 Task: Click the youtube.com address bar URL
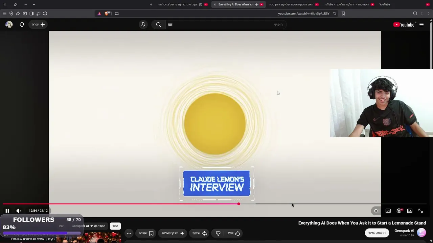click(304, 13)
